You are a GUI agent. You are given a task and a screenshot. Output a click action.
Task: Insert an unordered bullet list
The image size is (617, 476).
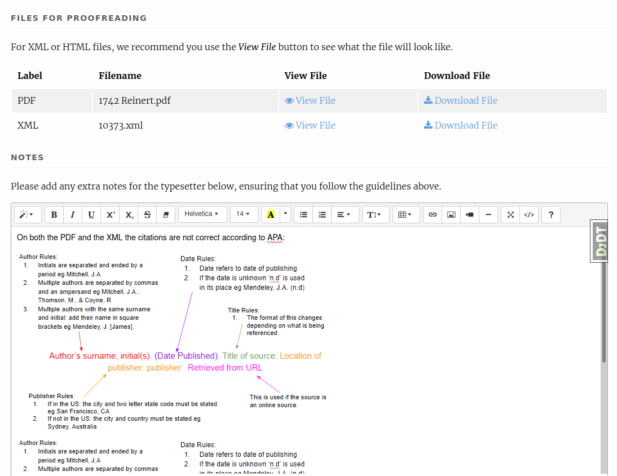coord(303,214)
